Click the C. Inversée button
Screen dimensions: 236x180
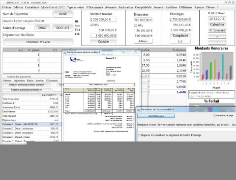point(217,30)
